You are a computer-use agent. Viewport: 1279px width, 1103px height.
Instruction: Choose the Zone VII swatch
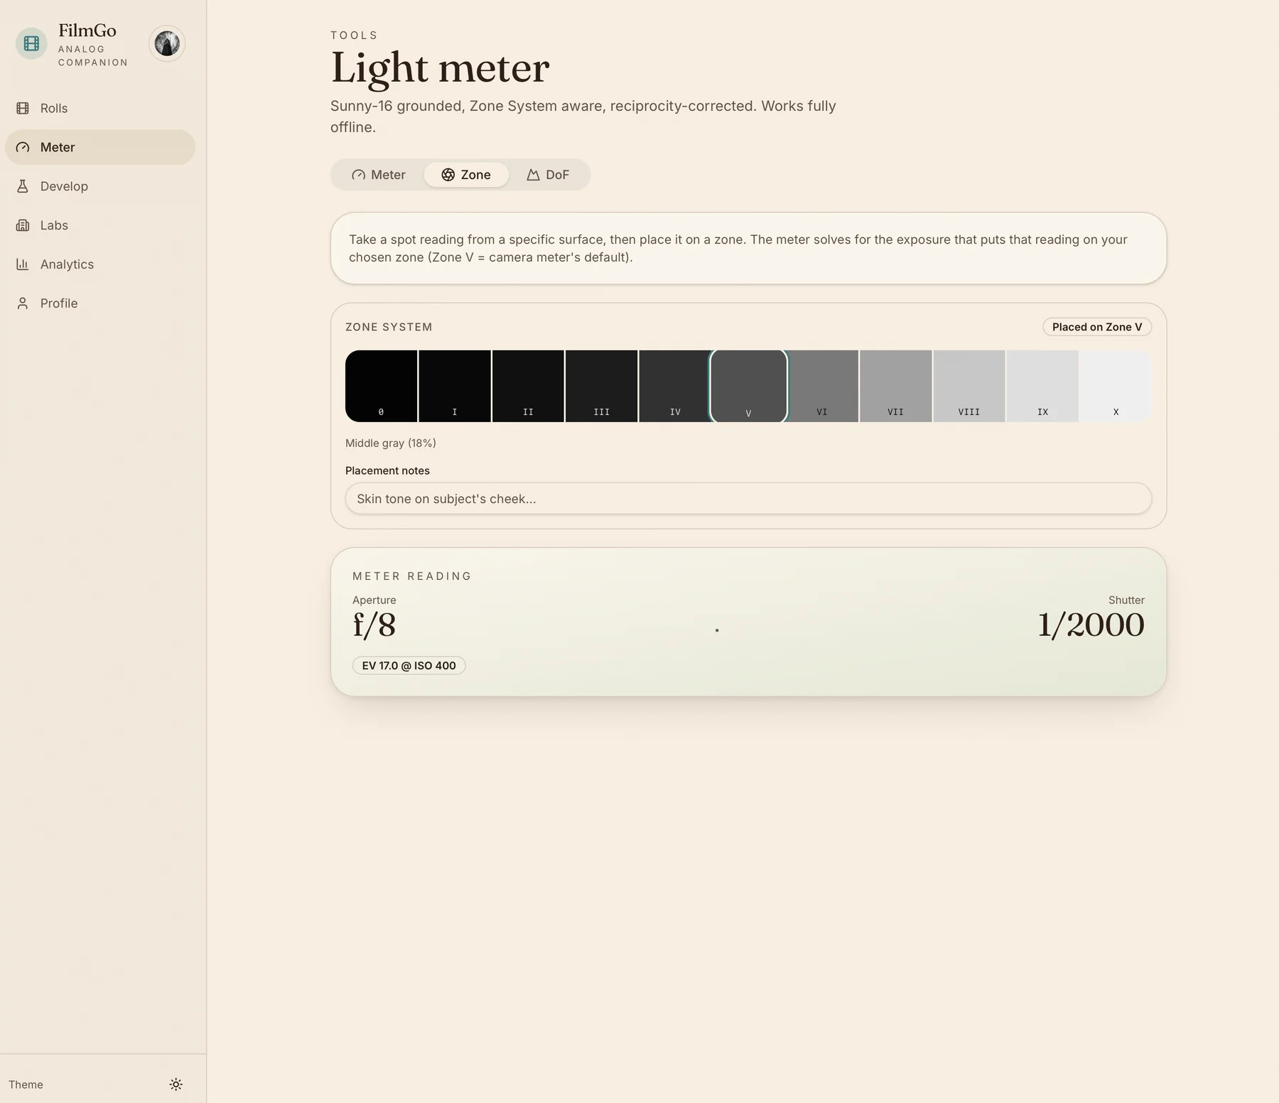[896, 386]
